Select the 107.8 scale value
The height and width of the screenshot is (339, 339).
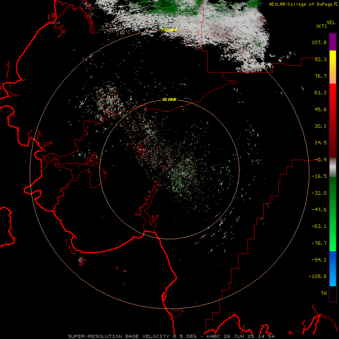point(319,42)
